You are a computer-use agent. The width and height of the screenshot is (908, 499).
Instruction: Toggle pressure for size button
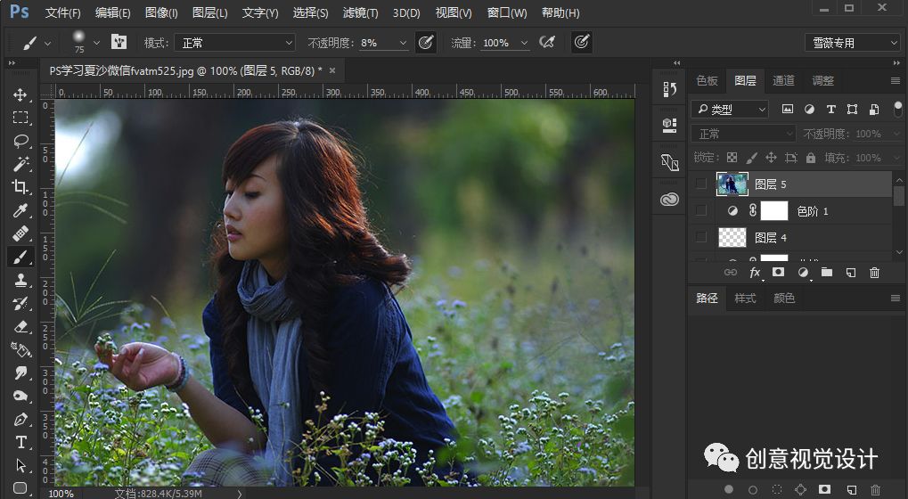pos(582,42)
